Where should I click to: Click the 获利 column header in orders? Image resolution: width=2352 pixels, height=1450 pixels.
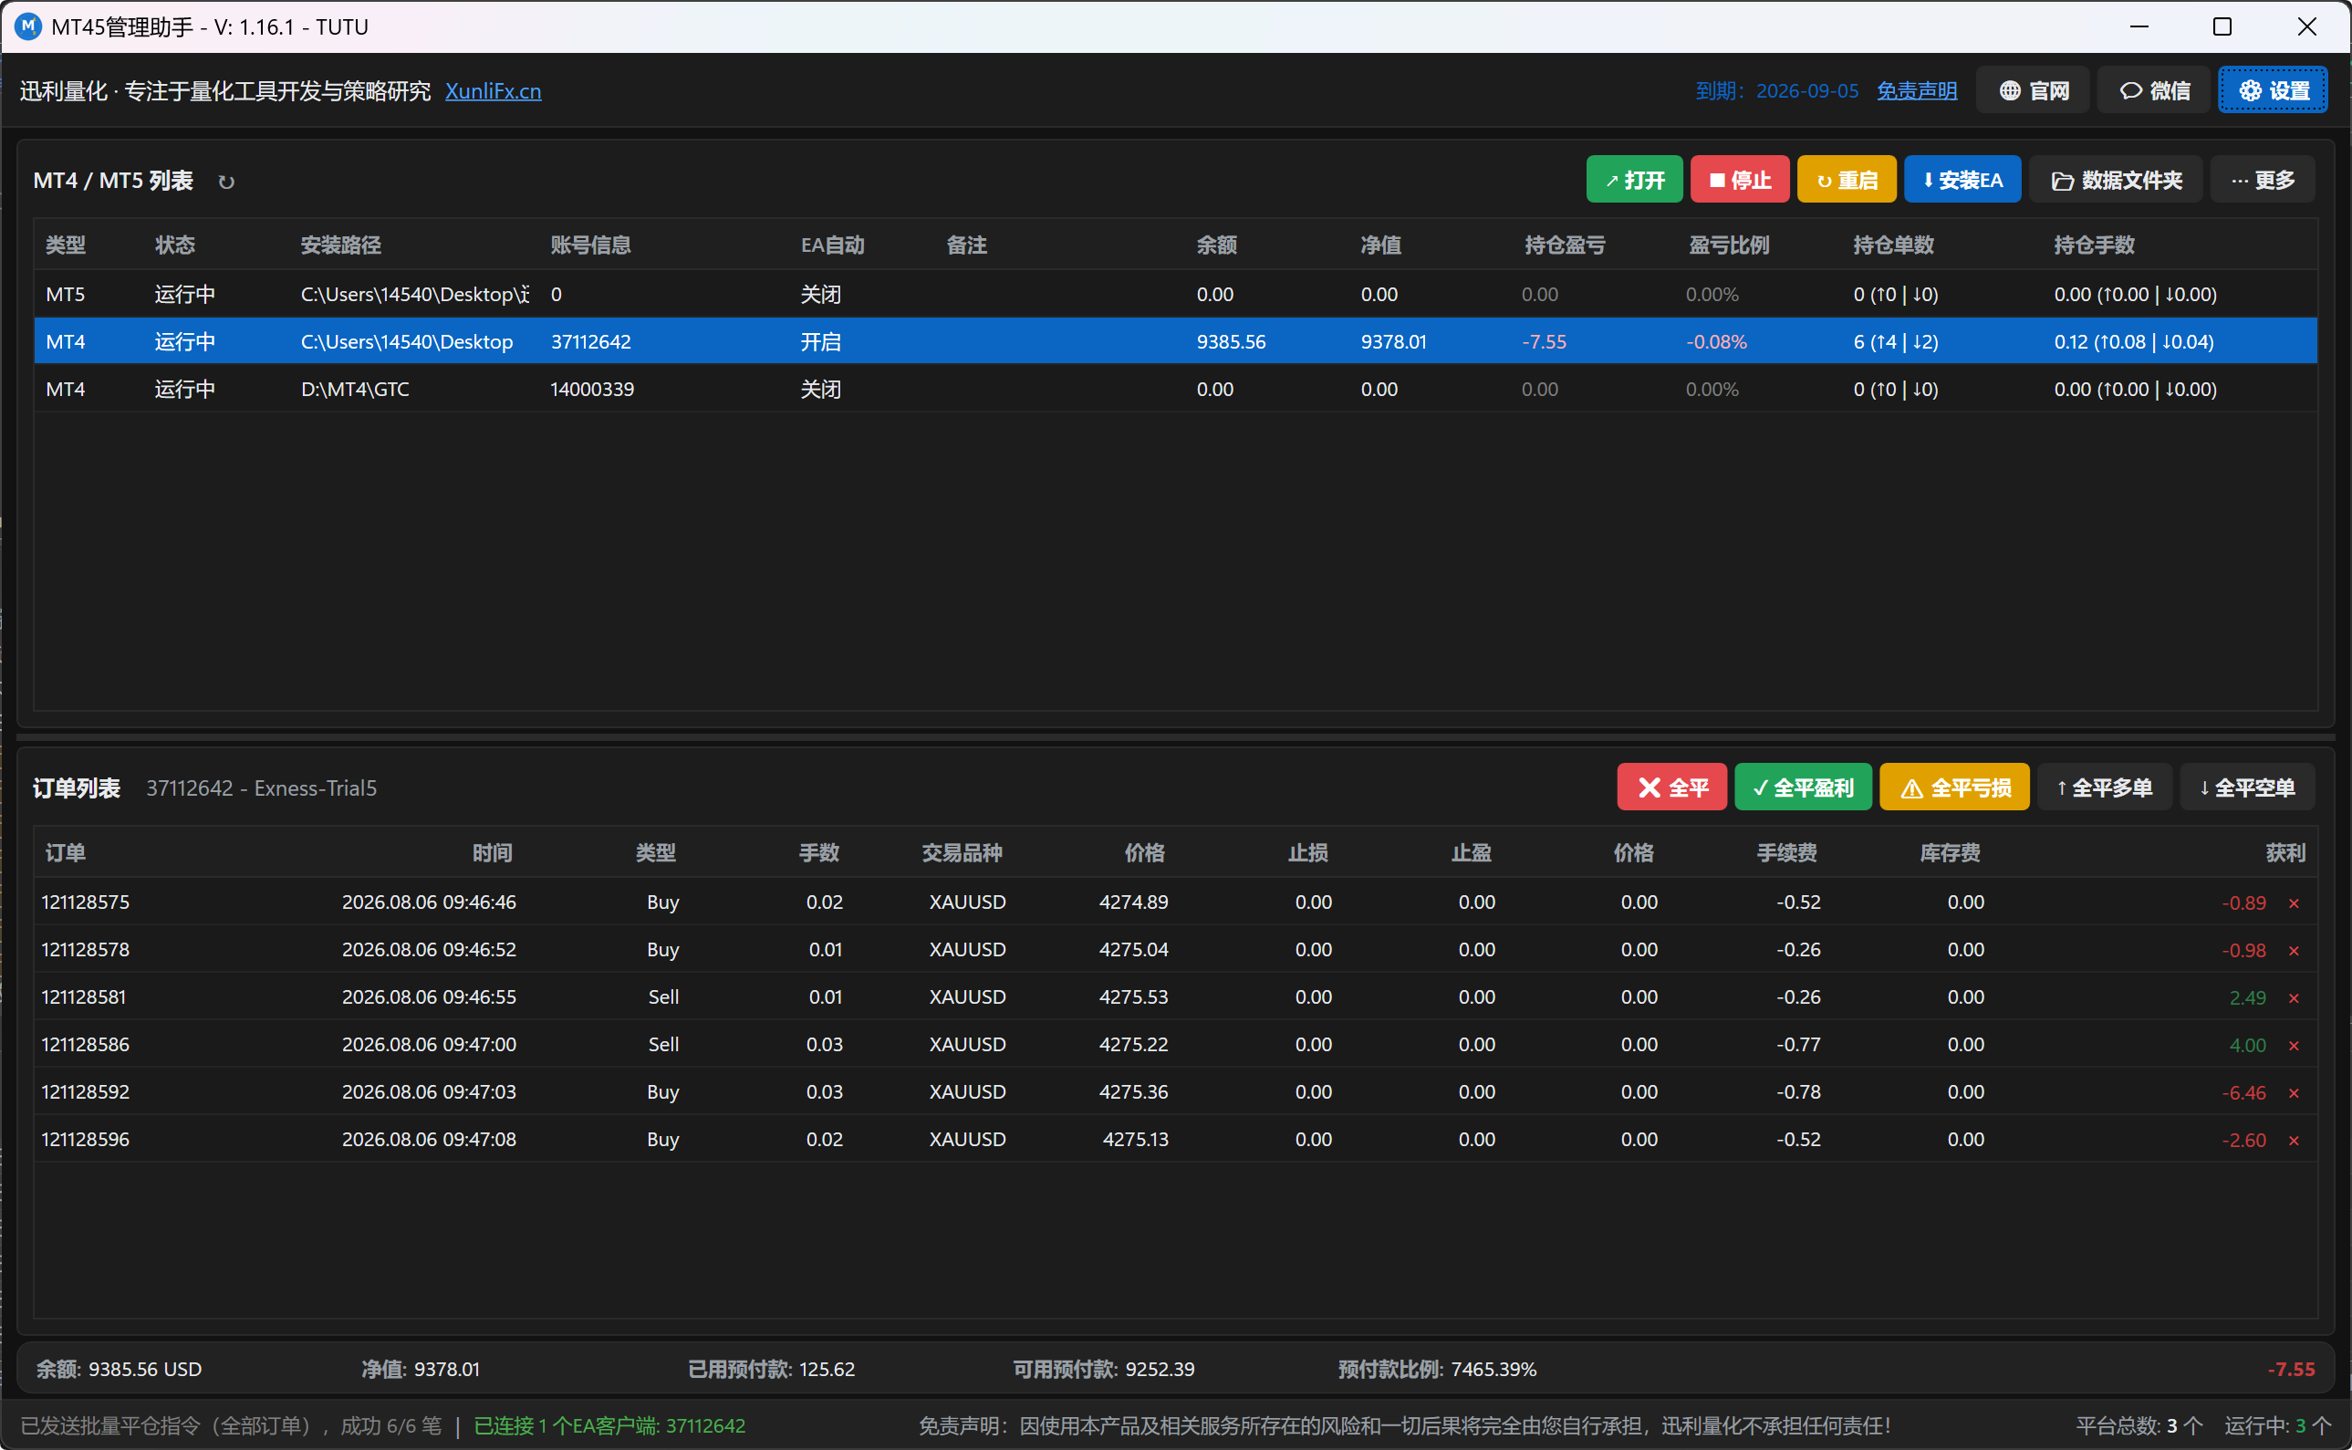point(2284,853)
